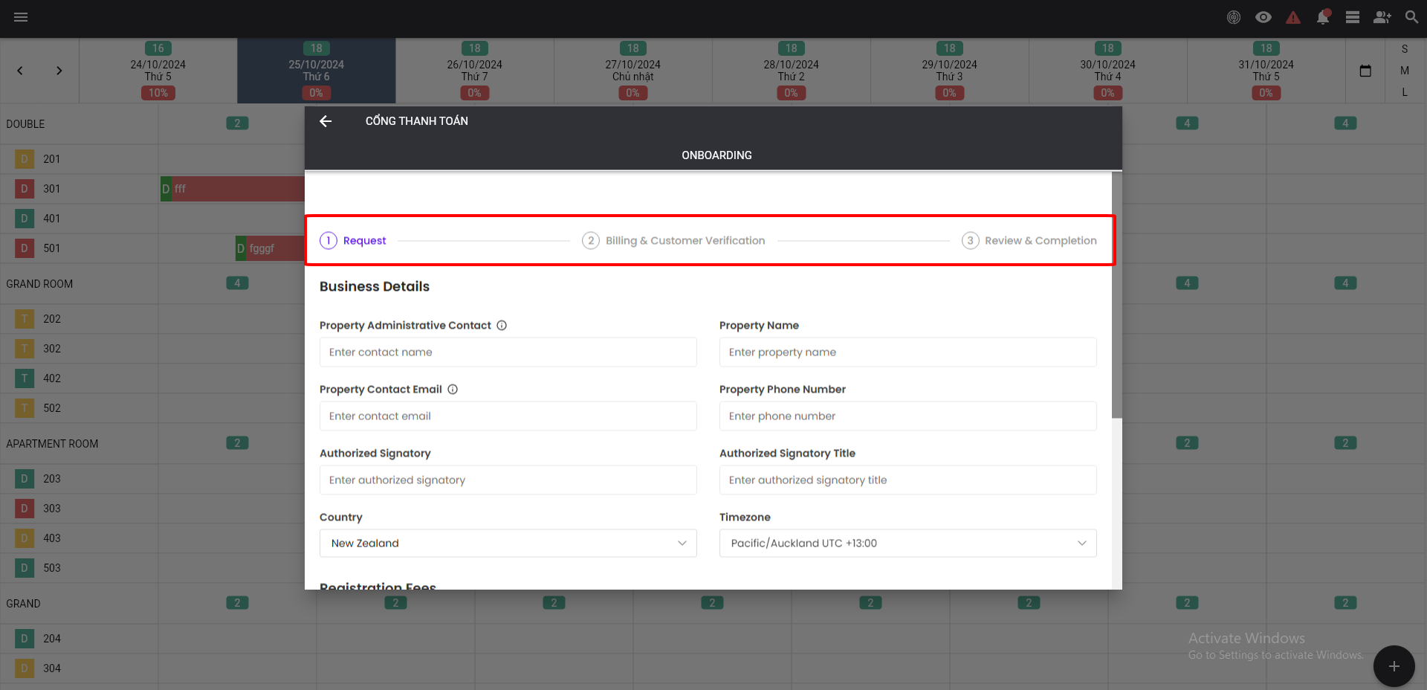The width and height of the screenshot is (1427, 690).
Task: Click room 403 row label
Action: (52, 538)
